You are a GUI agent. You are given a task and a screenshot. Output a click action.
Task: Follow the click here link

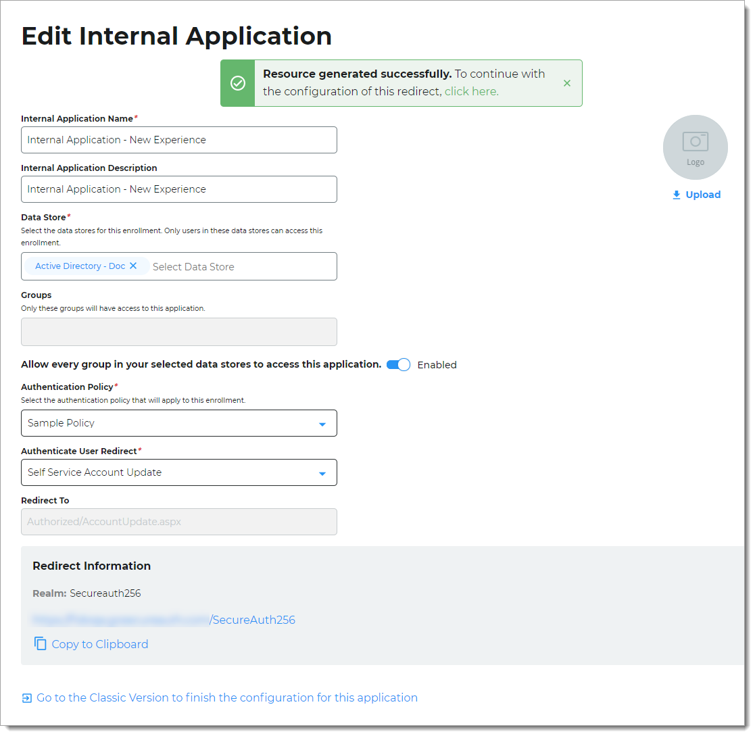(471, 91)
